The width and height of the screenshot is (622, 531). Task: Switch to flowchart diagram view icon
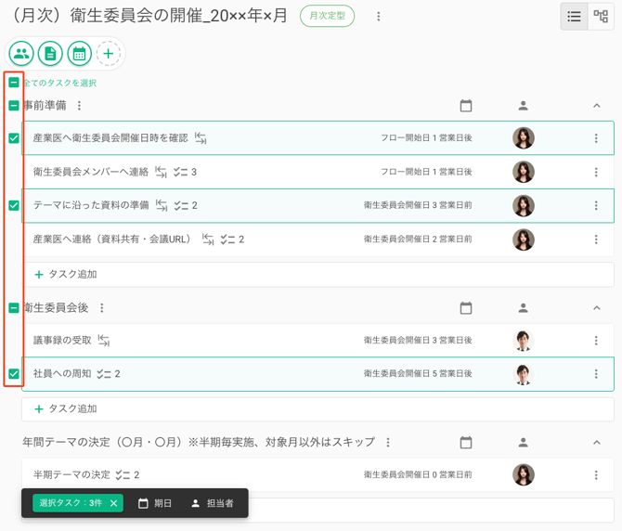[x=601, y=17]
